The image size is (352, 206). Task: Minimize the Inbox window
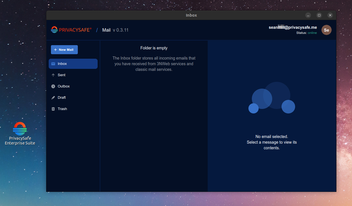308,15
